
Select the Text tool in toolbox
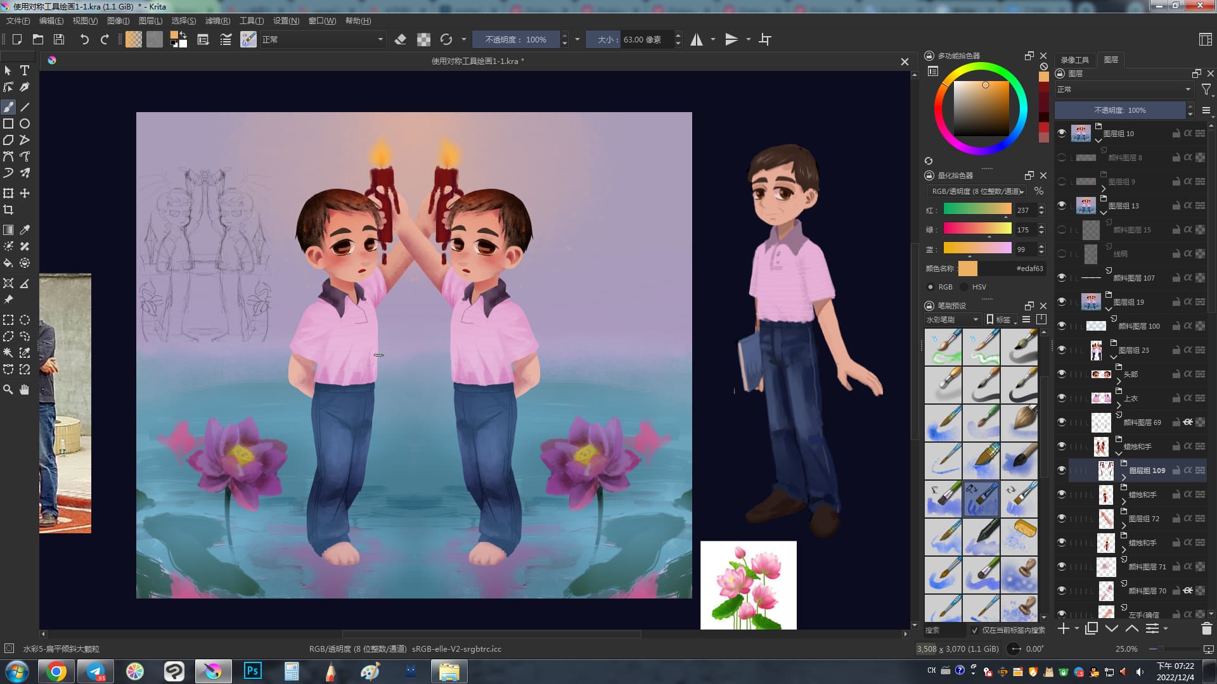point(25,70)
